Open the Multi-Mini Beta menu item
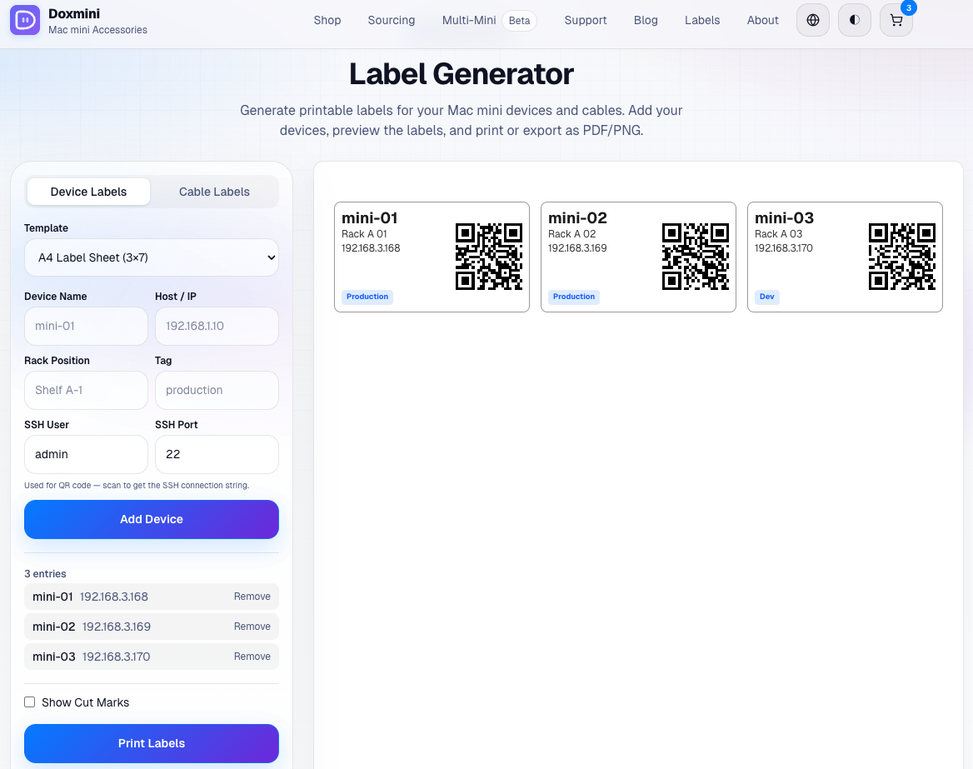This screenshot has height=769, width=973. point(468,20)
